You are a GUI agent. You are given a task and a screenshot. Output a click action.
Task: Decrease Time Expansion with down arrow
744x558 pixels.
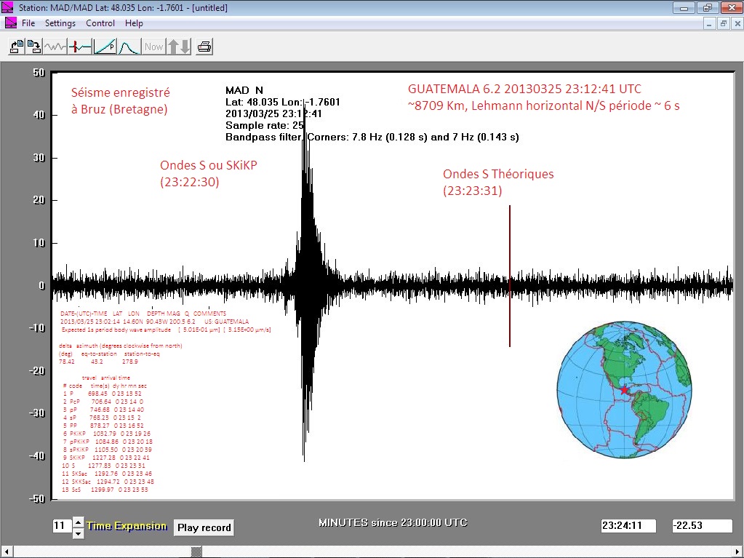pyautogui.click(x=79, y=533)
